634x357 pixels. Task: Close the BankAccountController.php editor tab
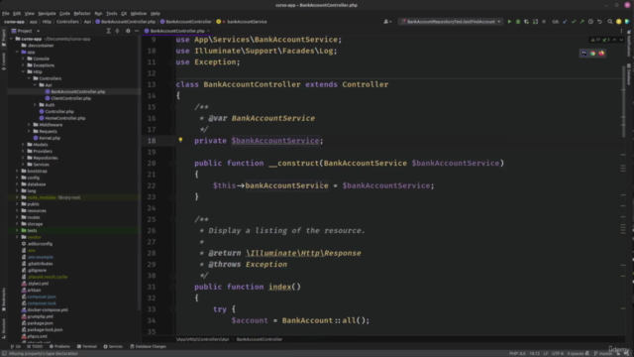(x=208, y=31)
